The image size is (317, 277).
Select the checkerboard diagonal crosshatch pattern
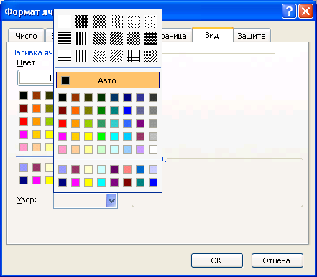pyautogui.click(x=134, y=39)
